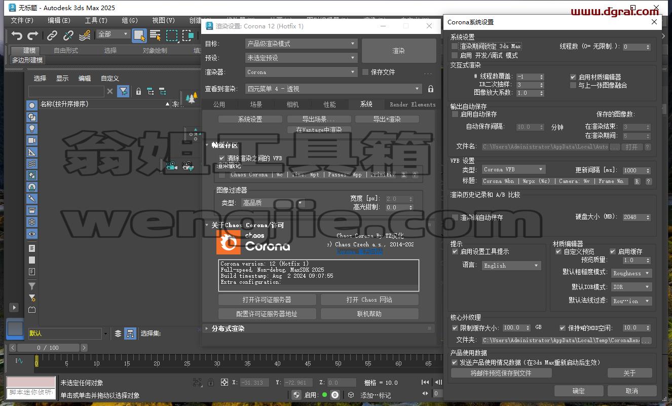
Task: Click the selection lock toggle in status bar
Action: click(x=211, y=382)
